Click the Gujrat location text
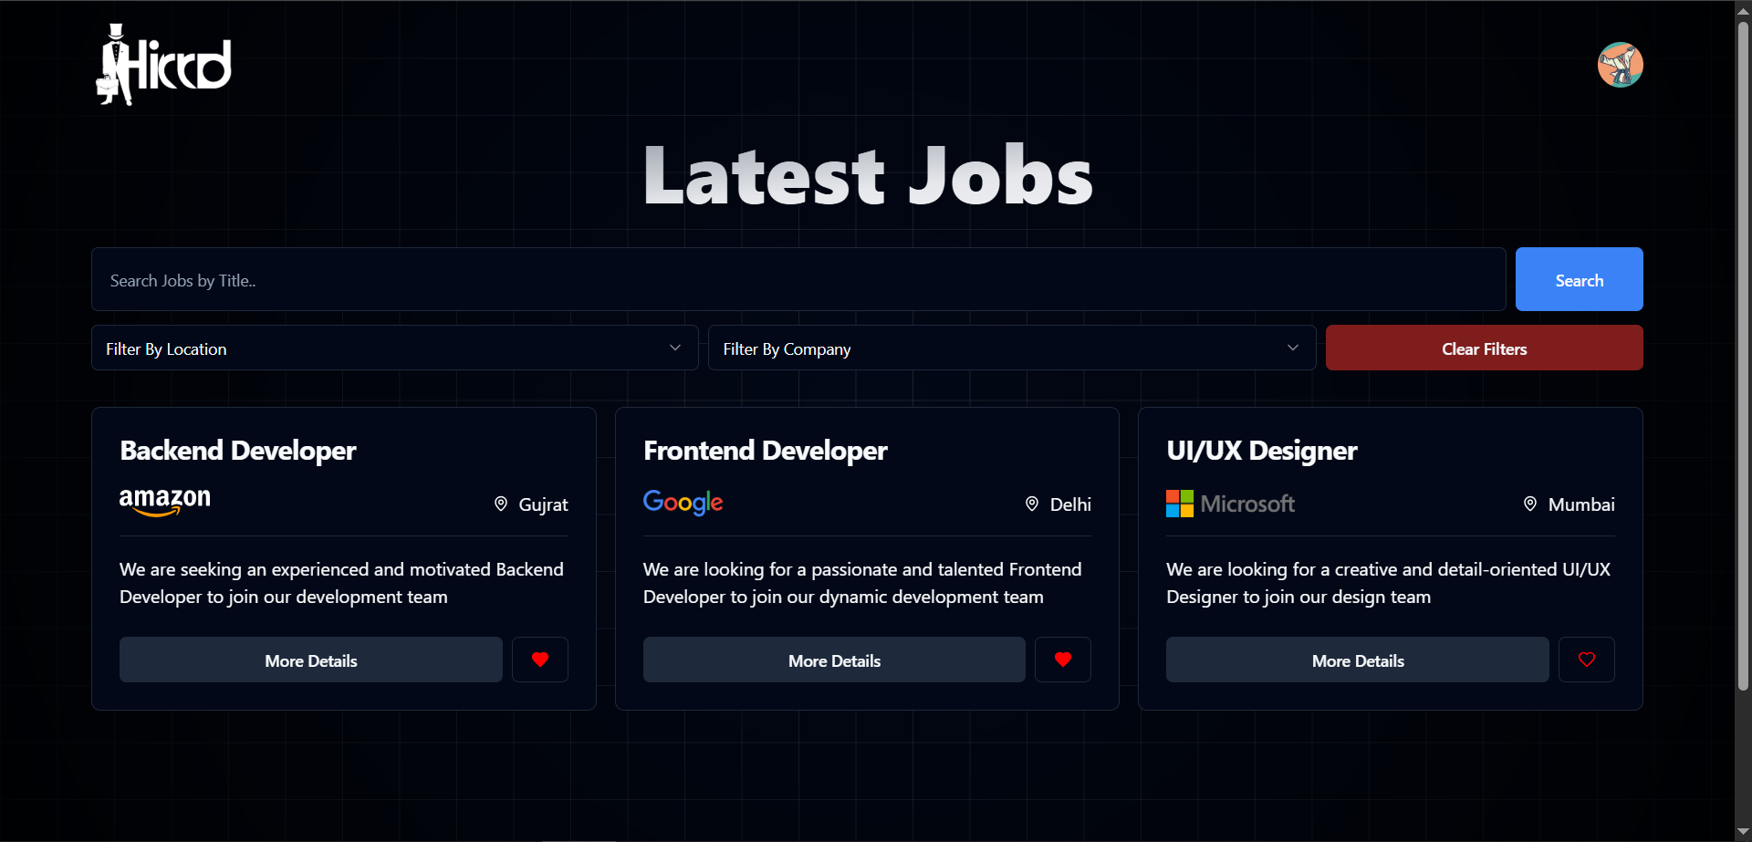The image size is (1752, 842). click(543, 504)
